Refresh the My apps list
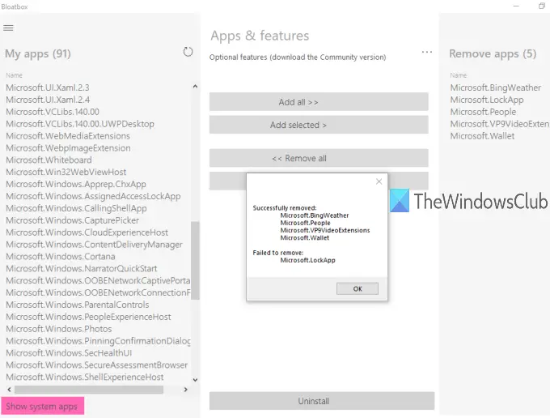 (188, 52)
